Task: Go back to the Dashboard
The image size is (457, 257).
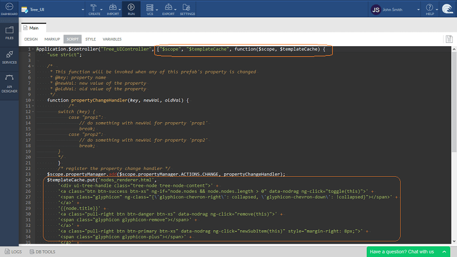Action: coord(9,9)
